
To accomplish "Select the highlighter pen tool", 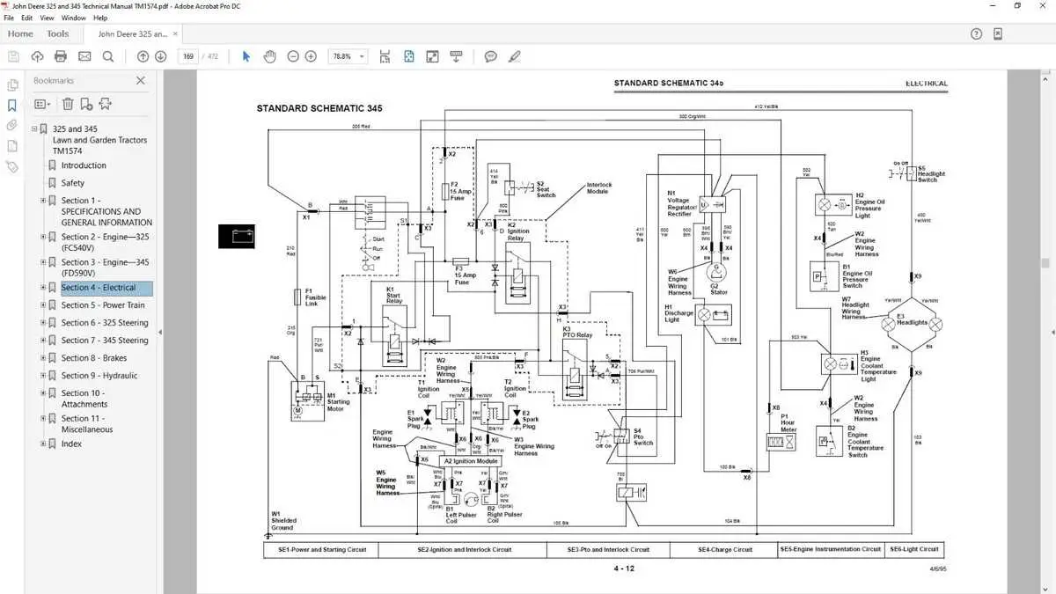I will coord(515,56).
